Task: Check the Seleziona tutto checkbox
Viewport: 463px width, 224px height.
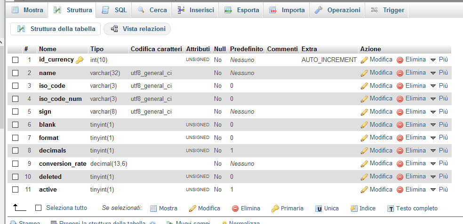Action: [x=39, y=208]
